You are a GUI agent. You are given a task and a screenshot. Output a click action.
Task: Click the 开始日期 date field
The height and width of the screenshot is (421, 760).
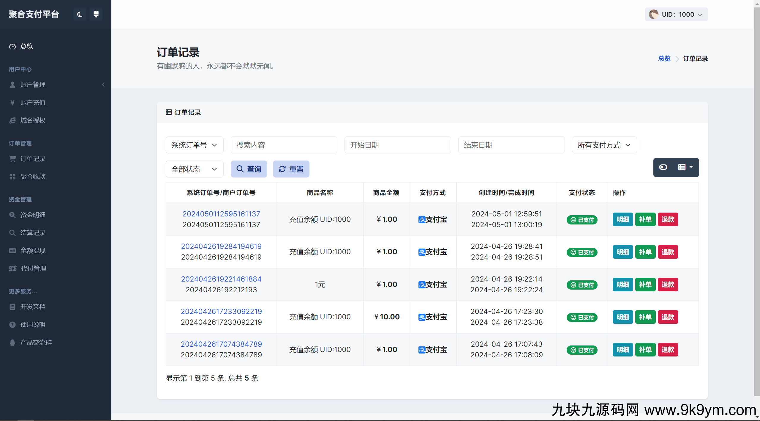[x=397, y=145]
